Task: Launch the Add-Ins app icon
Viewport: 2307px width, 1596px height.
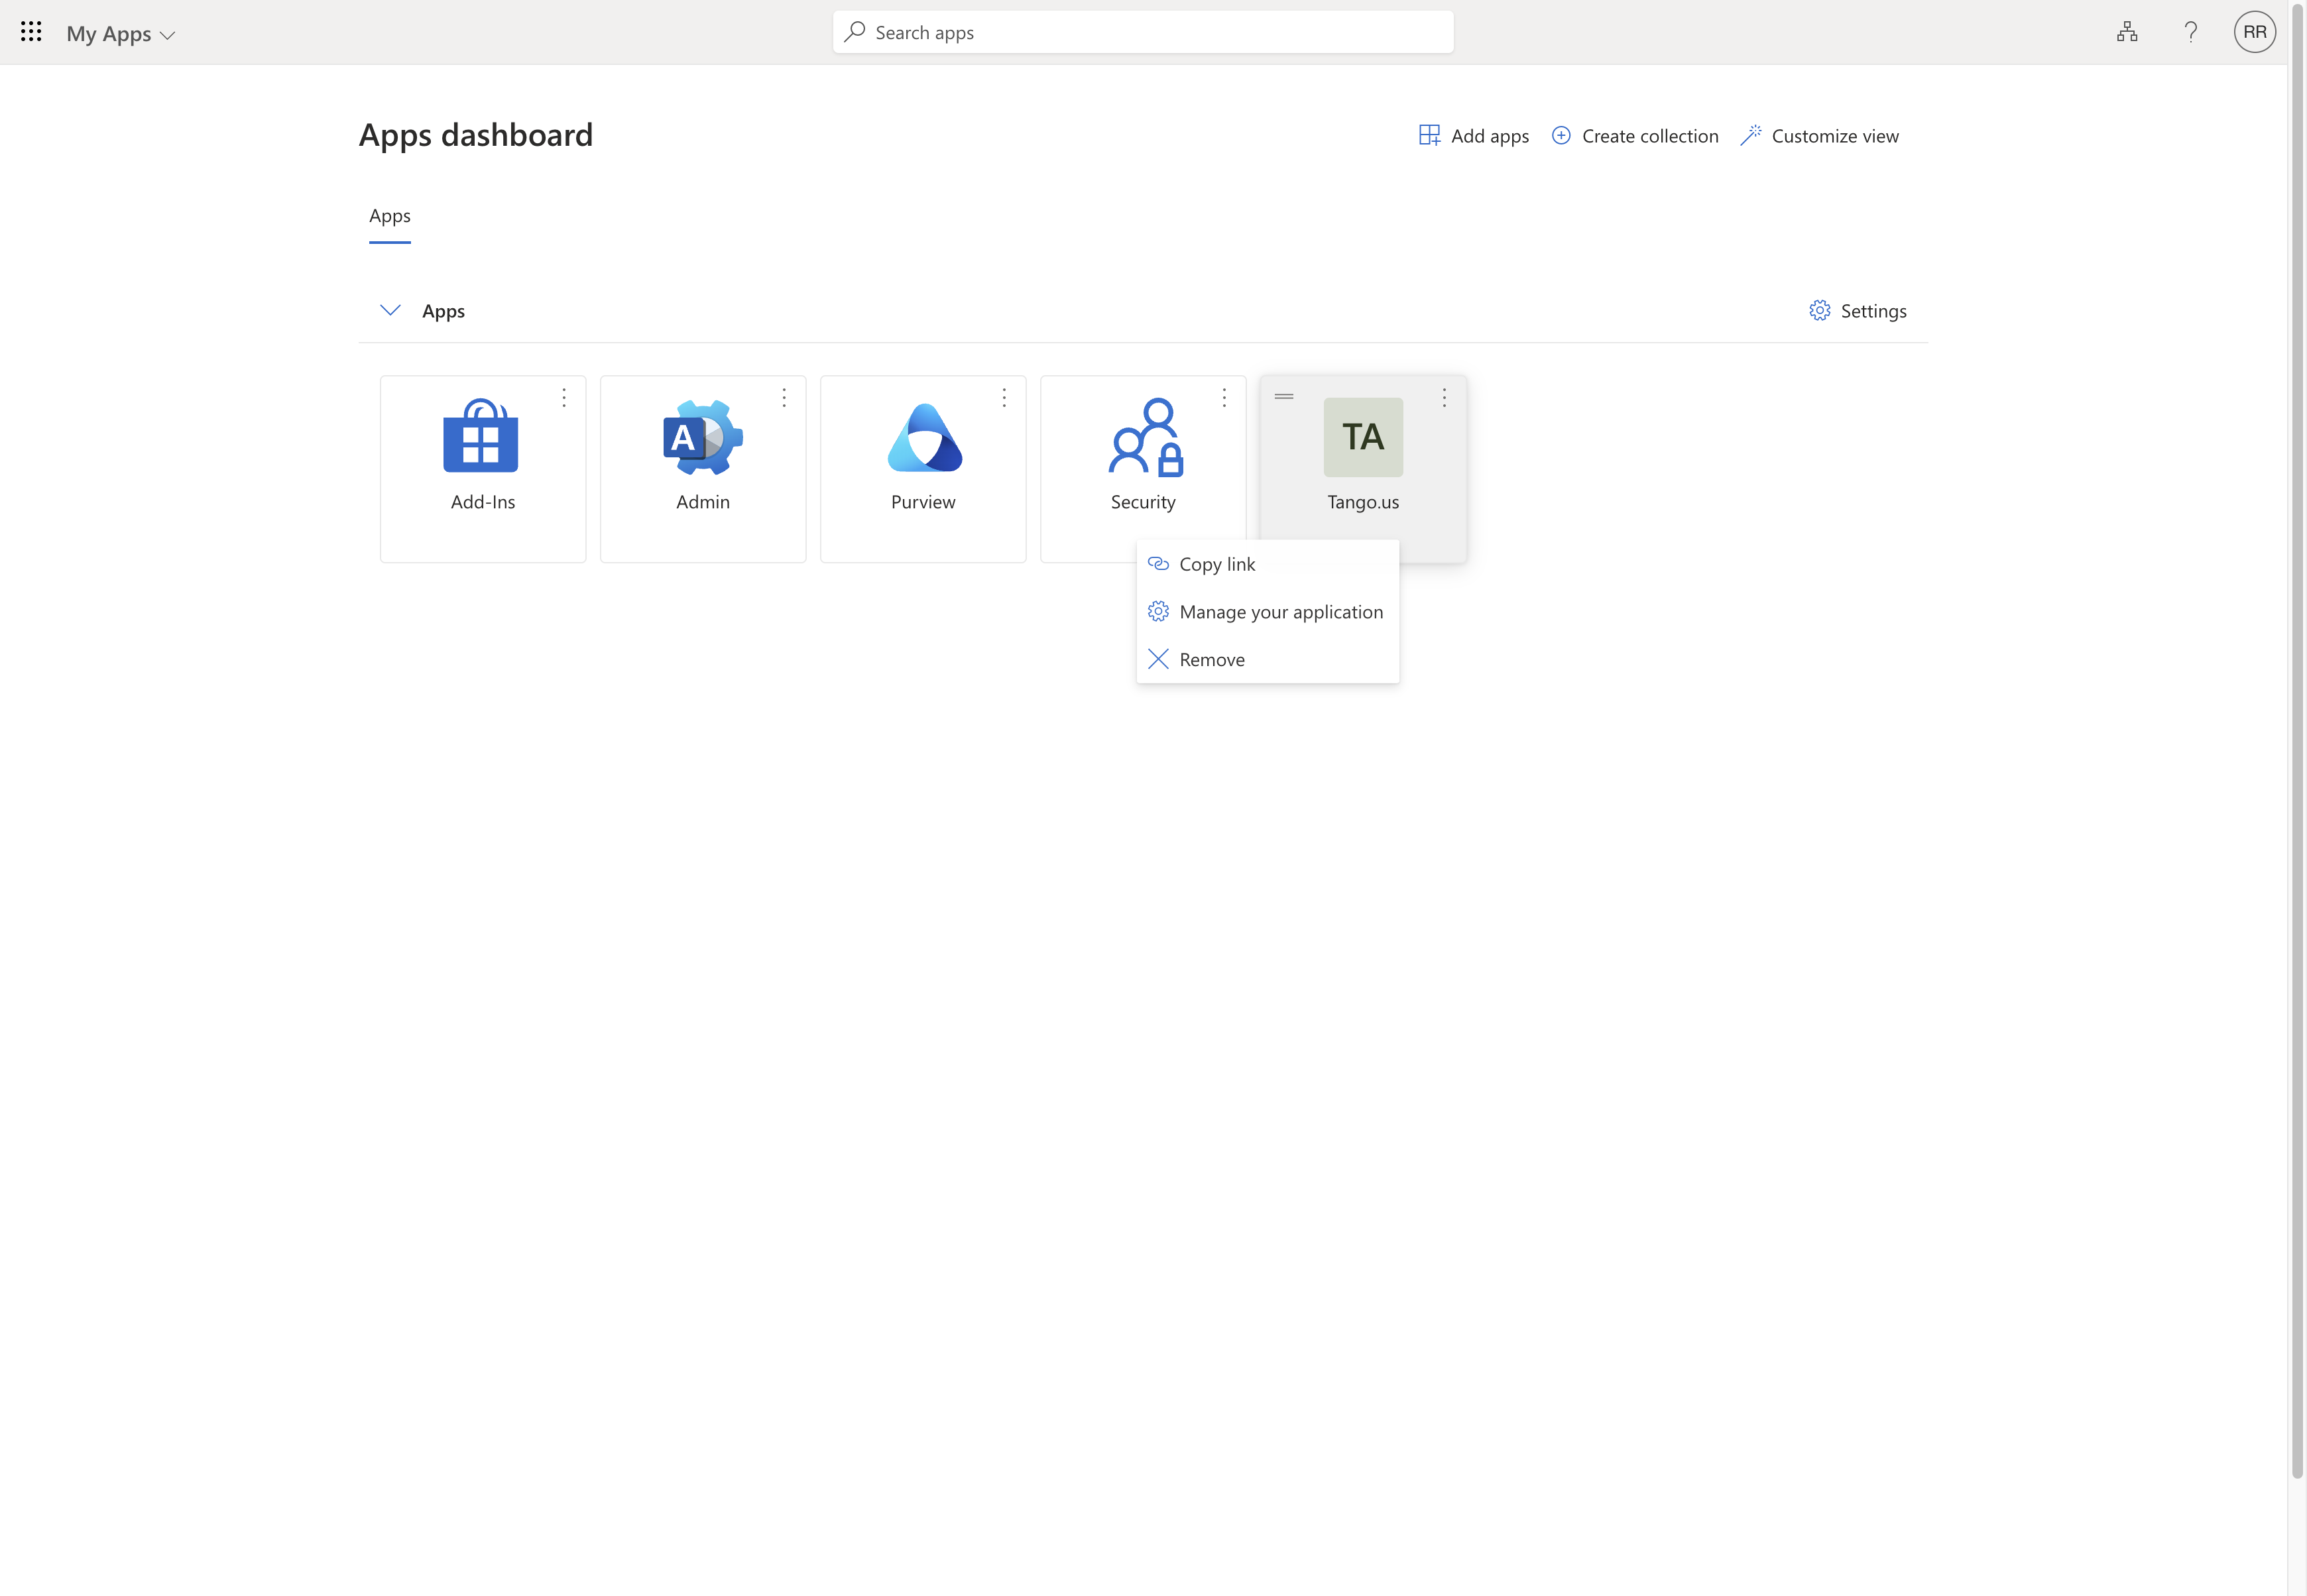Action: click(481, 436)
